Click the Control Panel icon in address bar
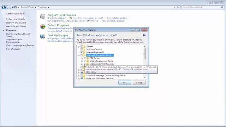 (16, 7)
